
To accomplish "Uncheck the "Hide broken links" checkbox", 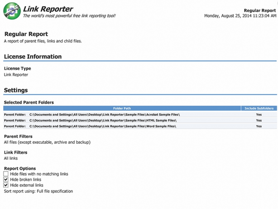I will (x=6, y=180).
